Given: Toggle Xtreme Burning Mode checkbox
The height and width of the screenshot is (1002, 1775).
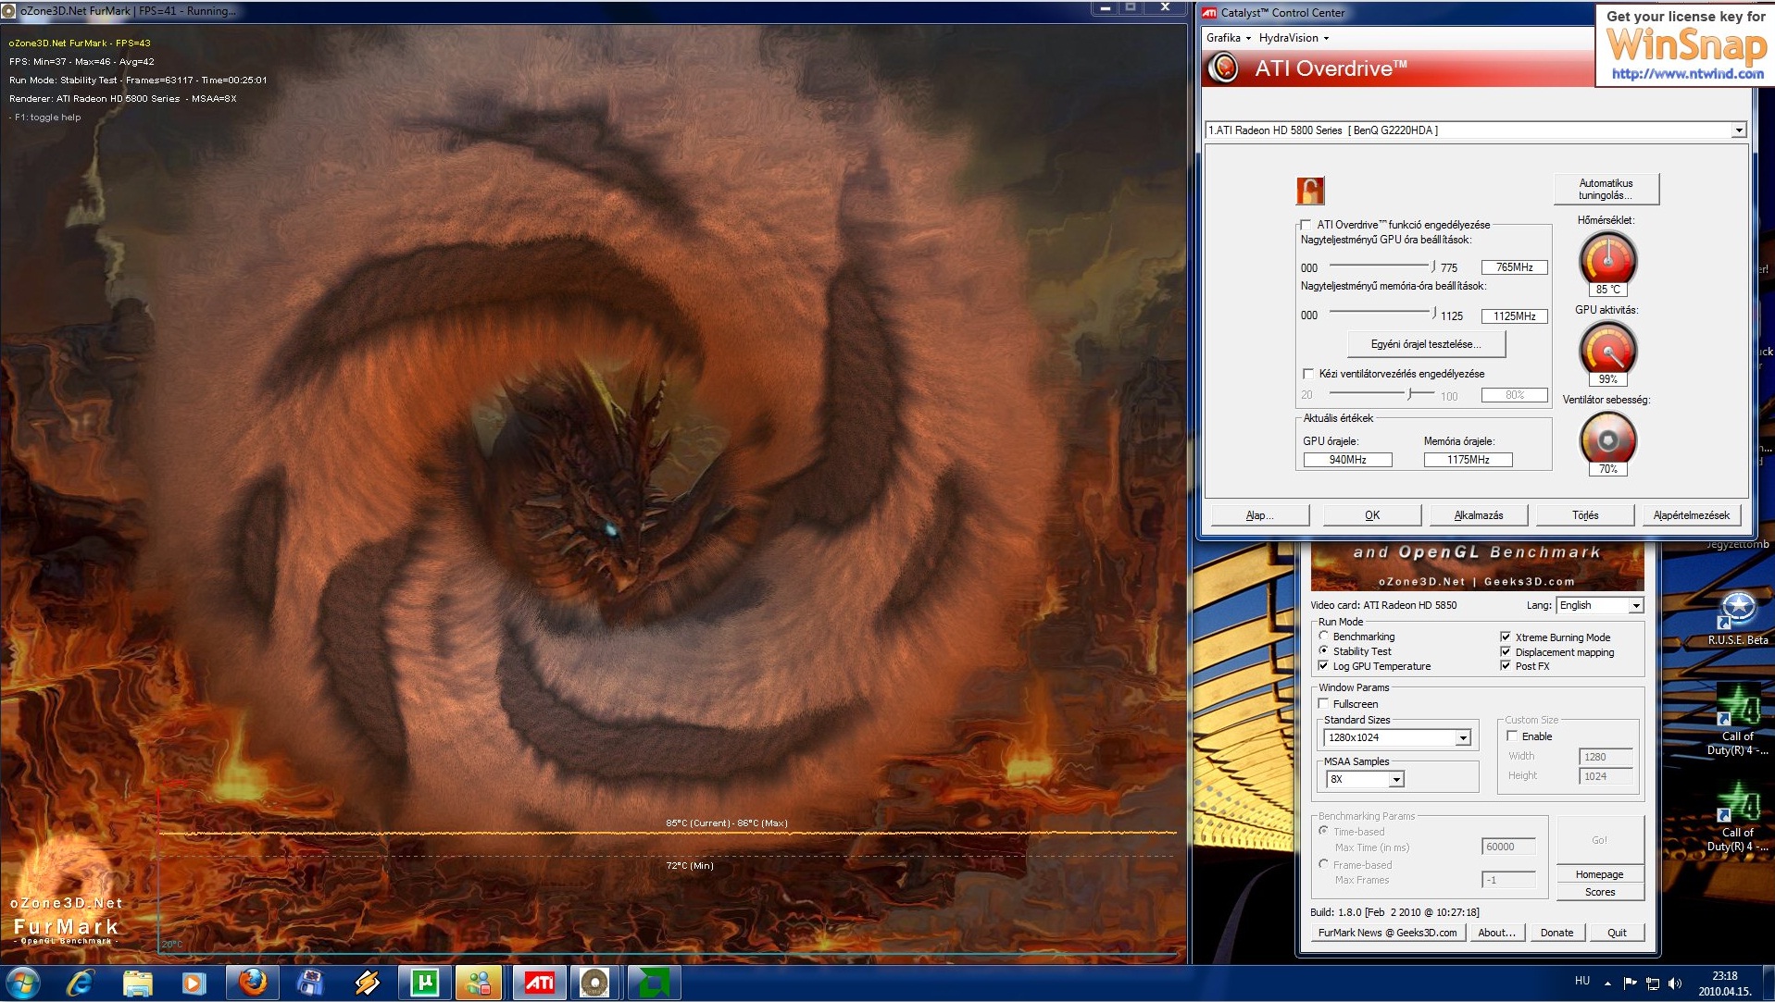Looking at the screenshot, I should pos(1506,637).
